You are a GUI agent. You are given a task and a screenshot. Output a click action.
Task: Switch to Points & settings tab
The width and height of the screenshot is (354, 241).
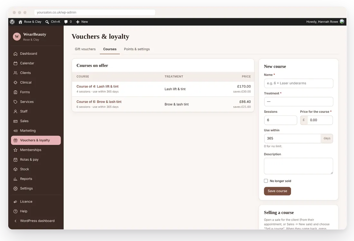coord(137,49)
